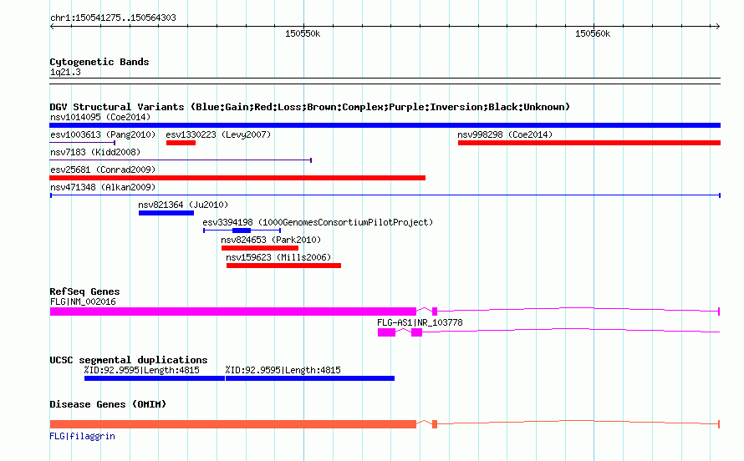Viewport: 744px width, 461px height.
Task: Click the esv1330223 (Levy2007) red loss bar
Action: [x=181, y=143]
